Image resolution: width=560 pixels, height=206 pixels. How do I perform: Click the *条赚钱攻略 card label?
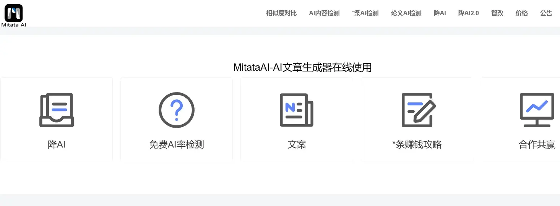417,144
